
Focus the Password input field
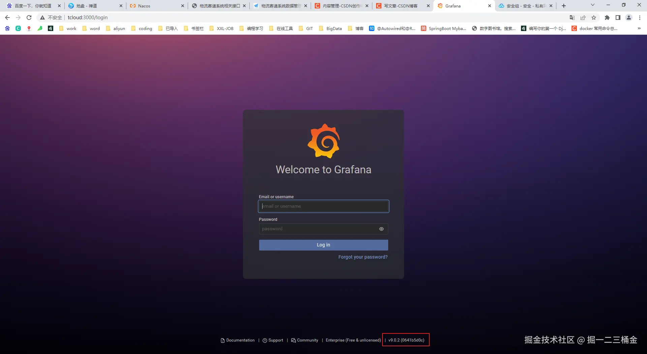tap(323, 229)
